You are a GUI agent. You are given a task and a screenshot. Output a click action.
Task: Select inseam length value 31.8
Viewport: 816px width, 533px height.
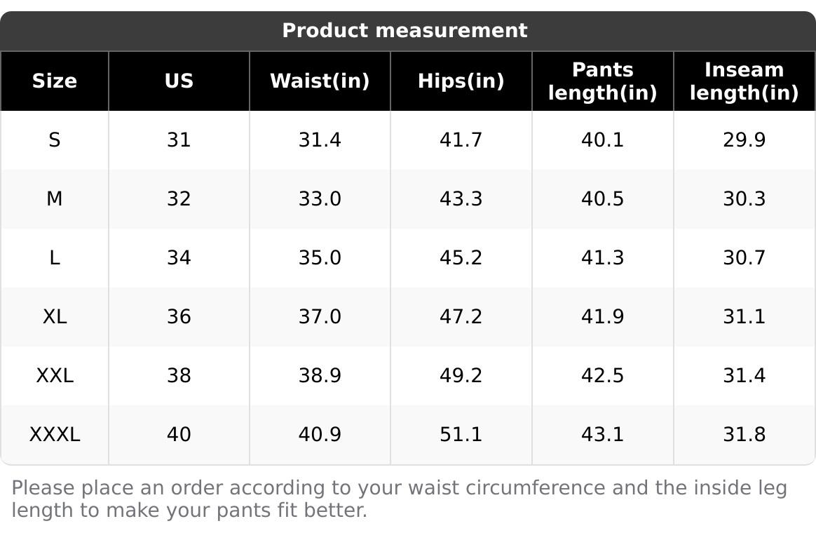(x=744, y=434)
